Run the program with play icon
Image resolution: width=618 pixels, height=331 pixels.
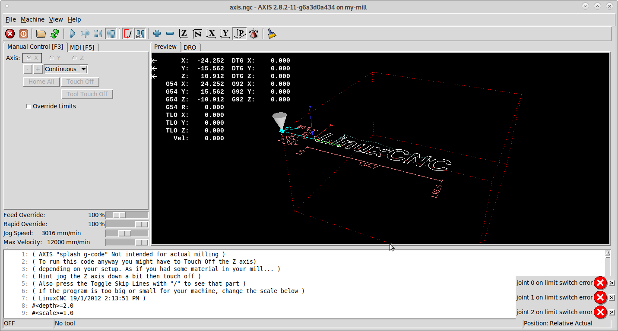pos(73,33)
